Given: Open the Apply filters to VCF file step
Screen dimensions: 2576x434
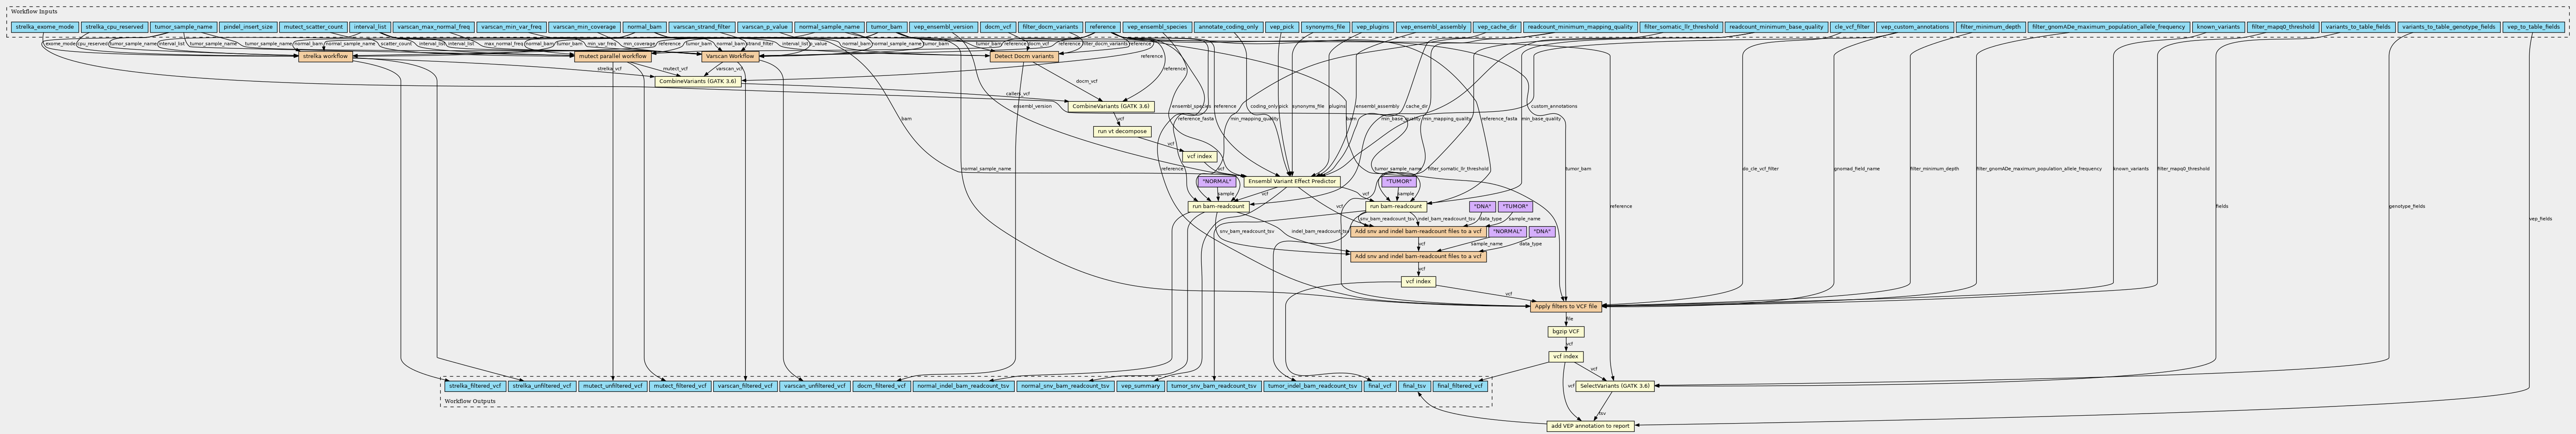Looking at the screenshot, I should coord(1566,306).
